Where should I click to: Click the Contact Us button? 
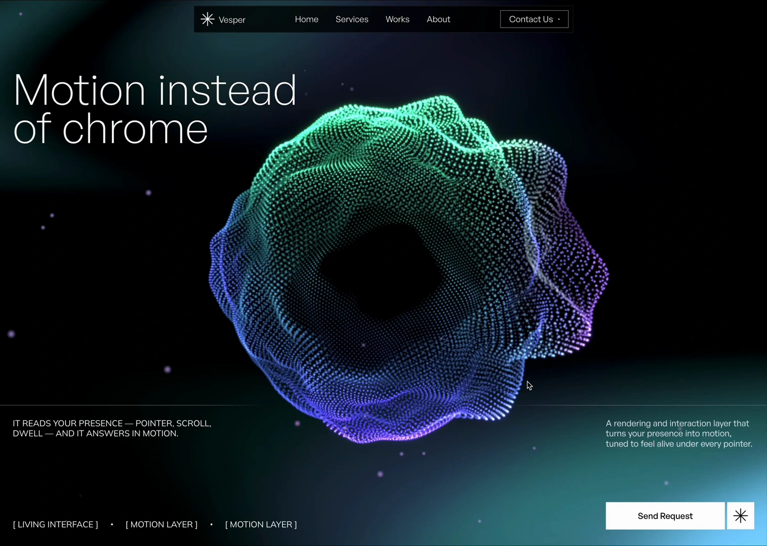(534, 19)
